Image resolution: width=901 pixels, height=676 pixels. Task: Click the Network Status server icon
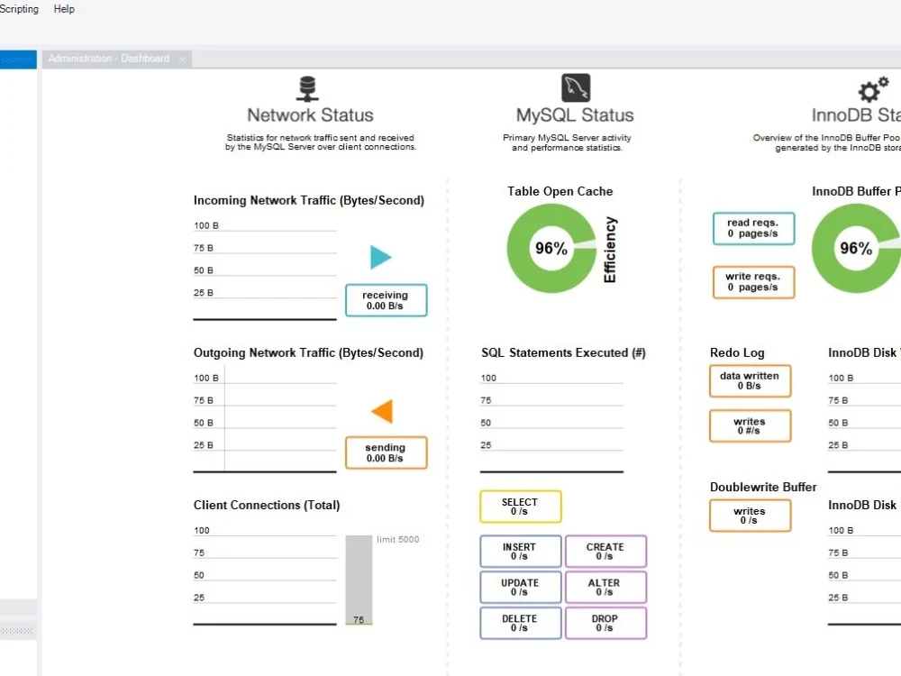click(307, 89)
